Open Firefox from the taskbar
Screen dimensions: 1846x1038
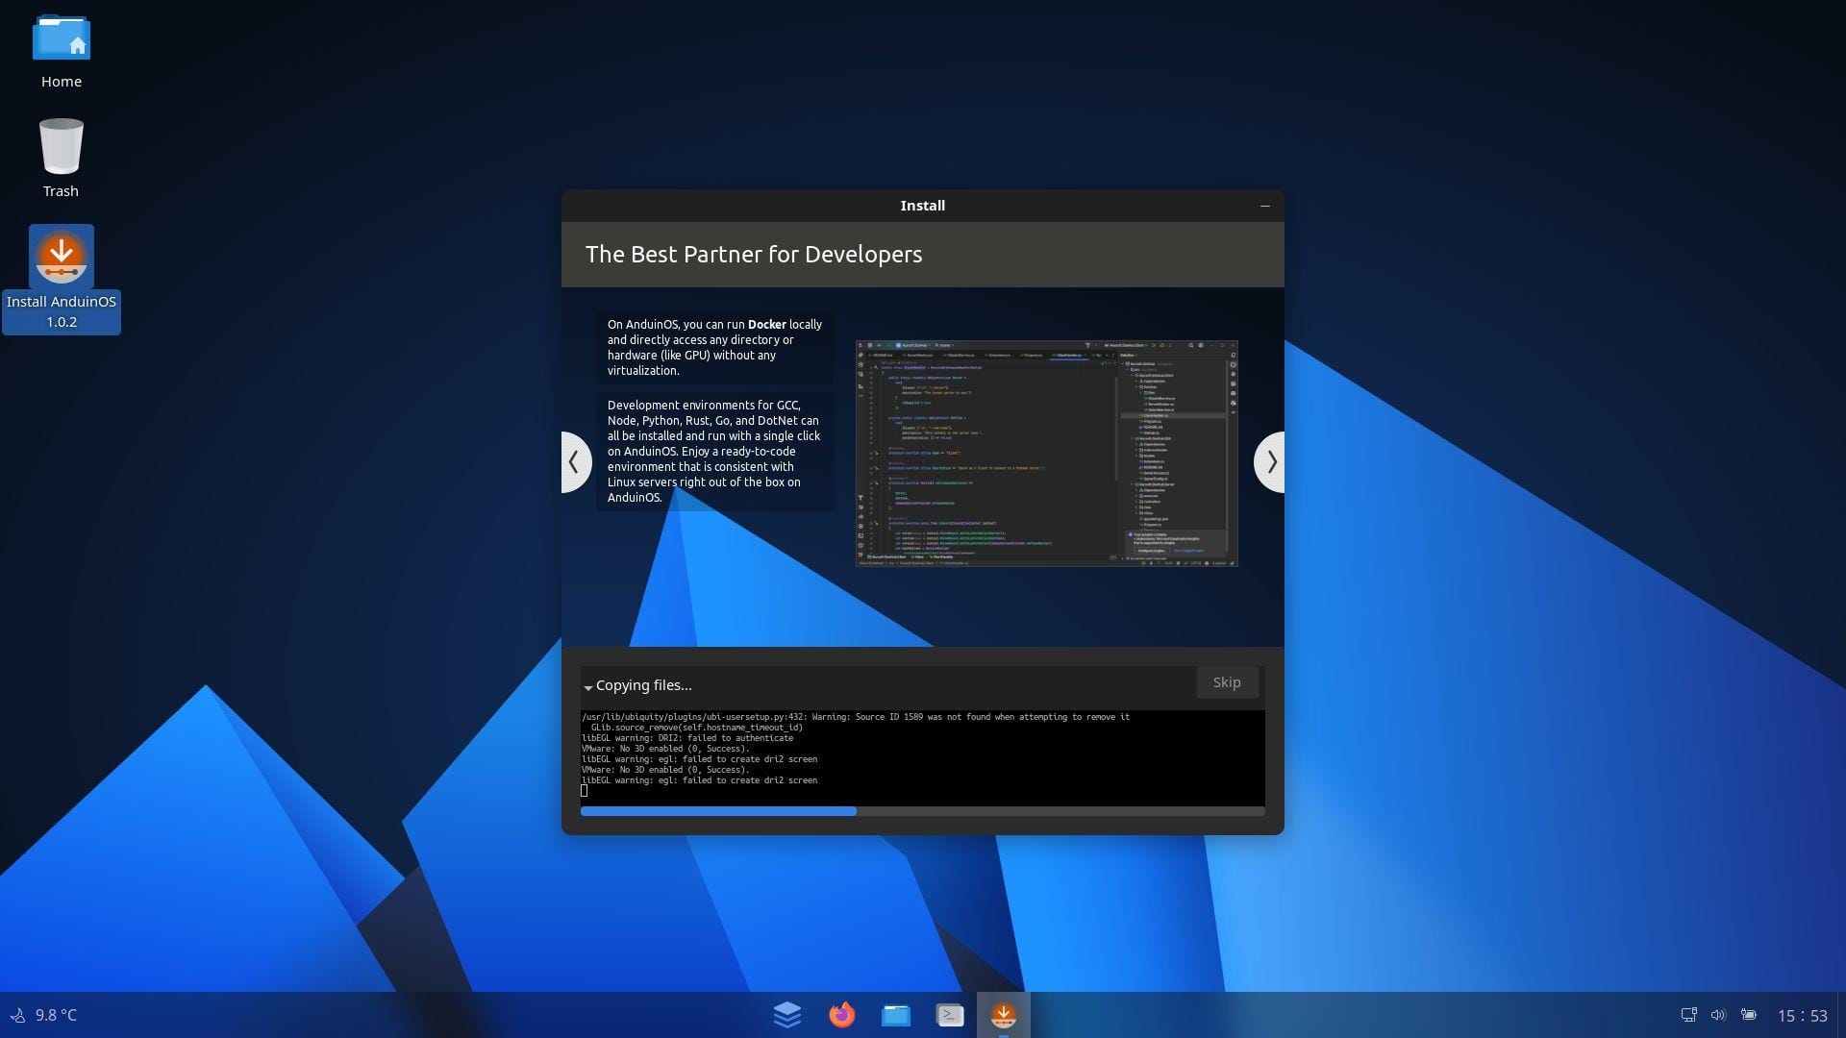tap(841, 1014)
